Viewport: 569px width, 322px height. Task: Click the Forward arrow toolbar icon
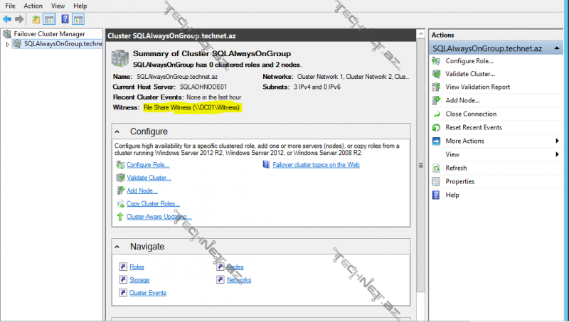pos(19,18)
